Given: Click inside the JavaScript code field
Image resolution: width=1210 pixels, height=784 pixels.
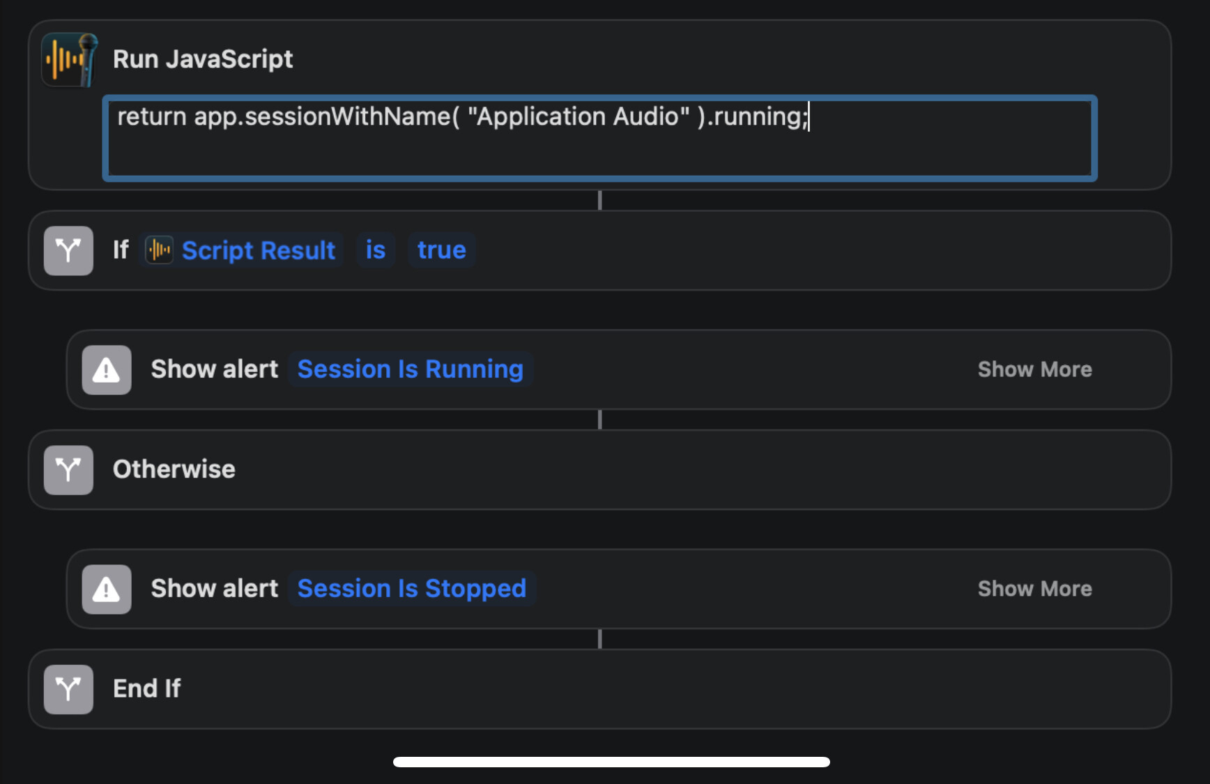Looking at the screenshot, I should pyautogui.click(x=600, y=139).
